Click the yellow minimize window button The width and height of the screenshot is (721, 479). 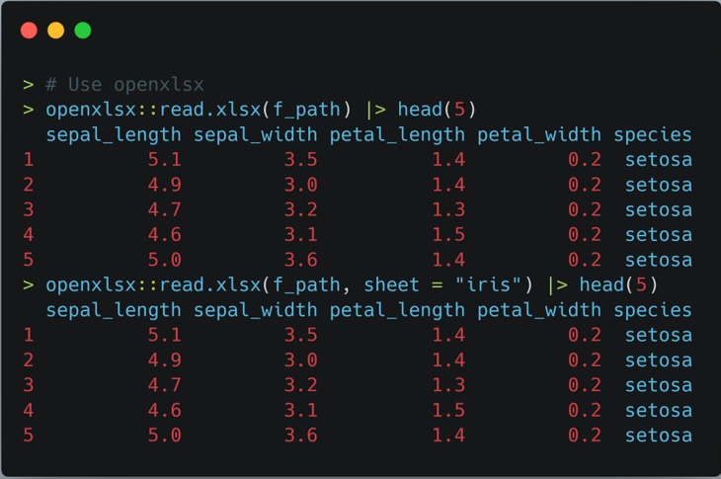(x=55, y=31)
